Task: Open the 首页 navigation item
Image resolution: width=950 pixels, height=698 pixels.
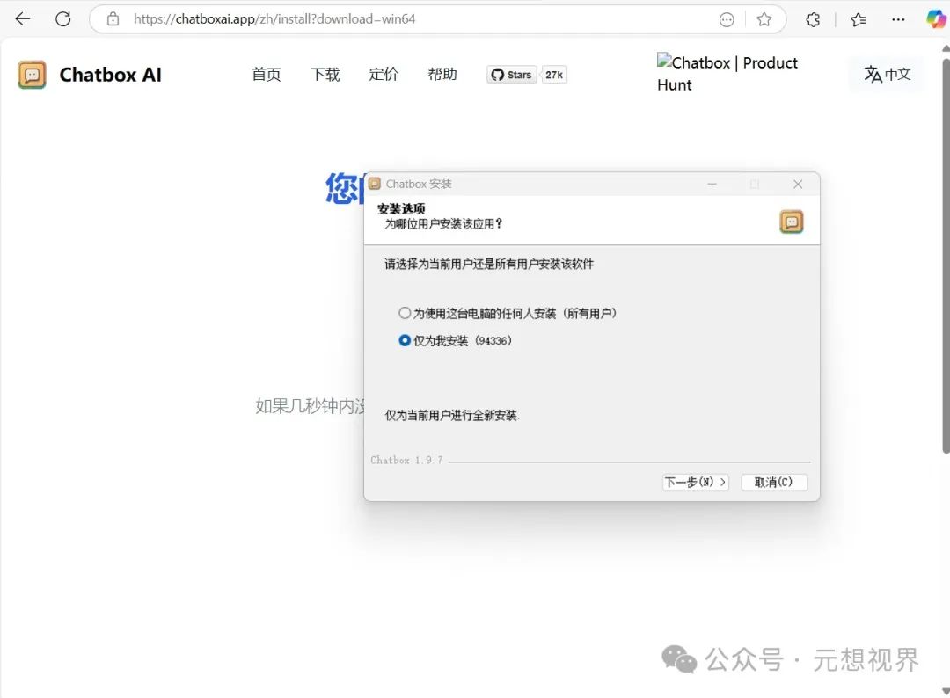Action: tap(267, 75)
